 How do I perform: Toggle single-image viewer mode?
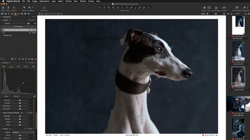[x=43, y=14]
